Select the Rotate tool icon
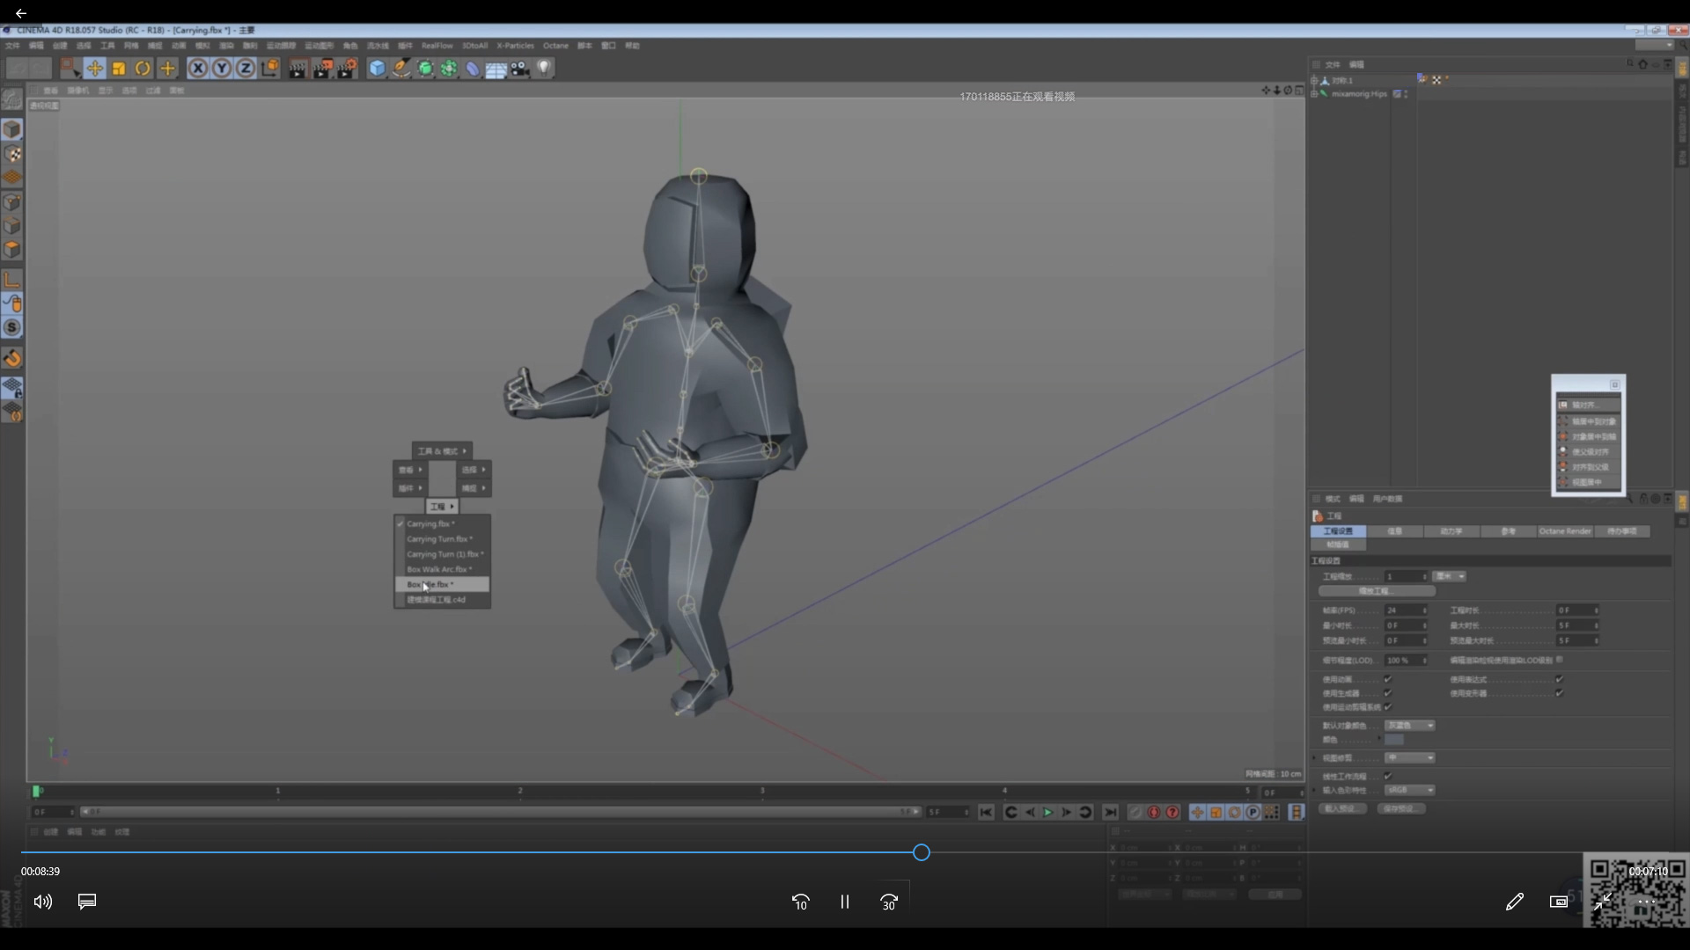1690x950 pixels. click(x=143, y=69)
